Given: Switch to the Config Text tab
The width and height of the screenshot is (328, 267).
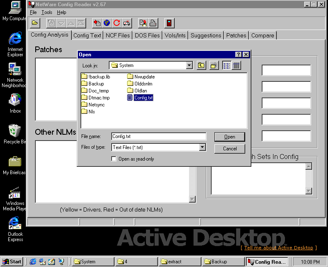Looking at the screenshot, I should pos(87,35).
